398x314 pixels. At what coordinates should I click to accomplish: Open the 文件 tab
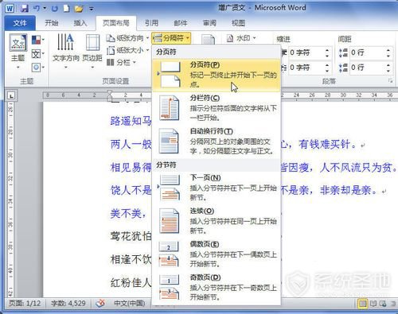tap(20, 23)
